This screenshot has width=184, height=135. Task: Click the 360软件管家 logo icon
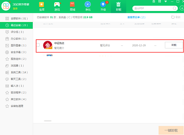tap(6, 6)
